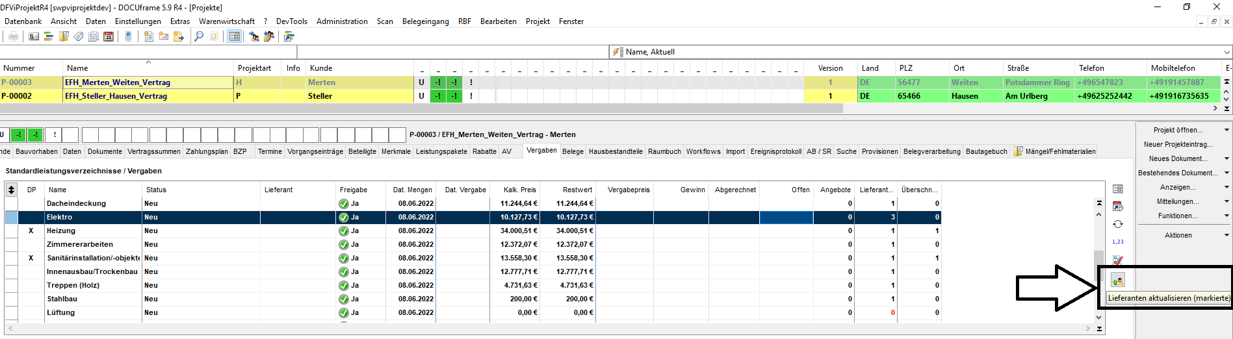The image size is (1233, 339).
Task: Click the mobile phone toolbar icon
Action: (128, 36)
